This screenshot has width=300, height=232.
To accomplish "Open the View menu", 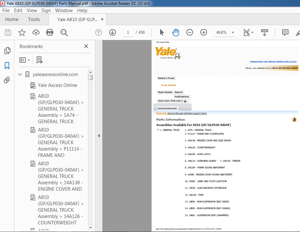I will (x=32, y=10).
